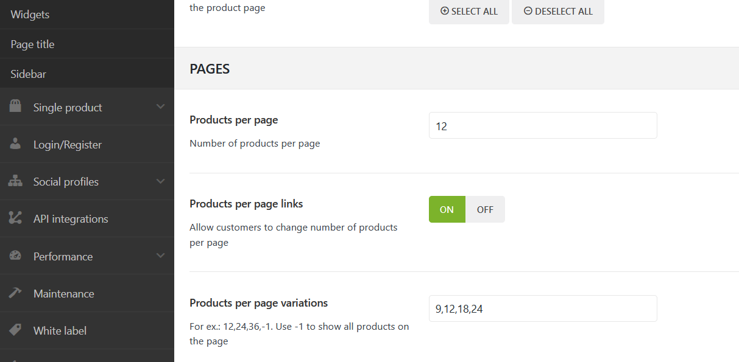Expand the Social profiles submenu chevron

(x=160, y=181)
